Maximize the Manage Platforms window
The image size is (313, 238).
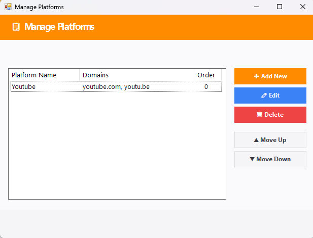coord(279,7)
